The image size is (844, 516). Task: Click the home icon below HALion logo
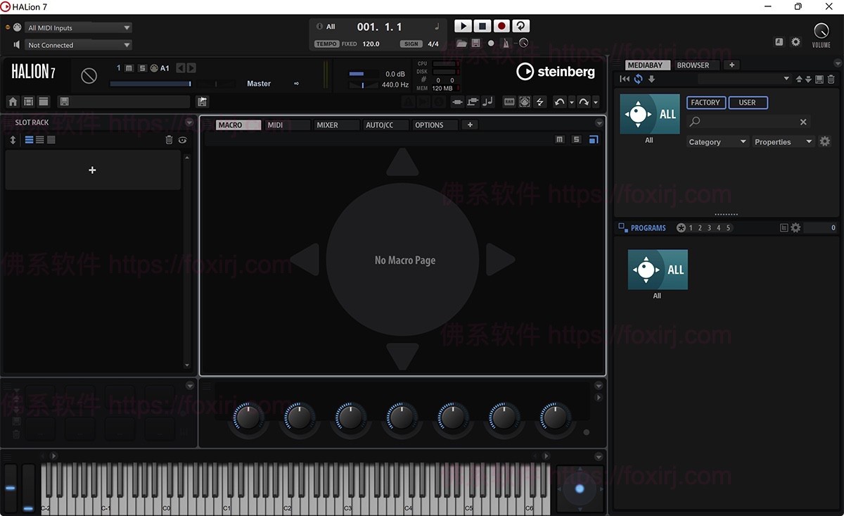click(13, 102)
